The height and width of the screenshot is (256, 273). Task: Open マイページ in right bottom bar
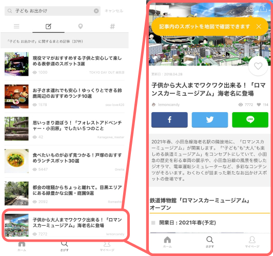pyautogui.click(x=252, y=242)
